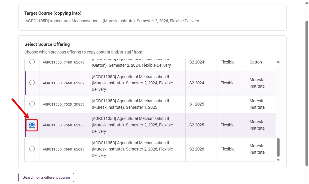The width and height of the screenshot is (309, 184).
Task: Click code text AGRC1135D_7560_61156
Action: [x=64, y=125]
